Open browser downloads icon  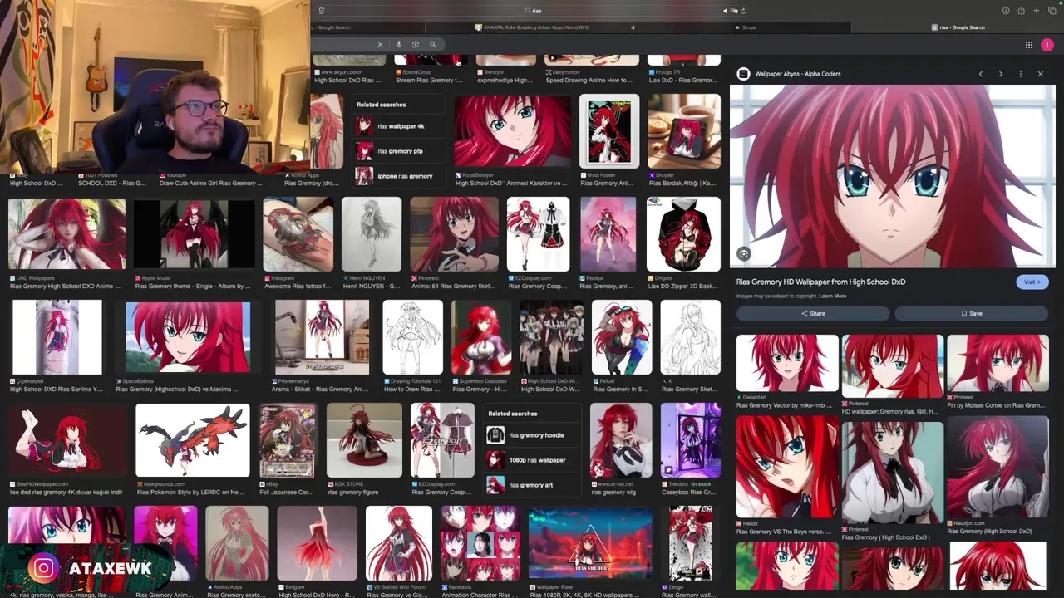[x=1006, y=11]
